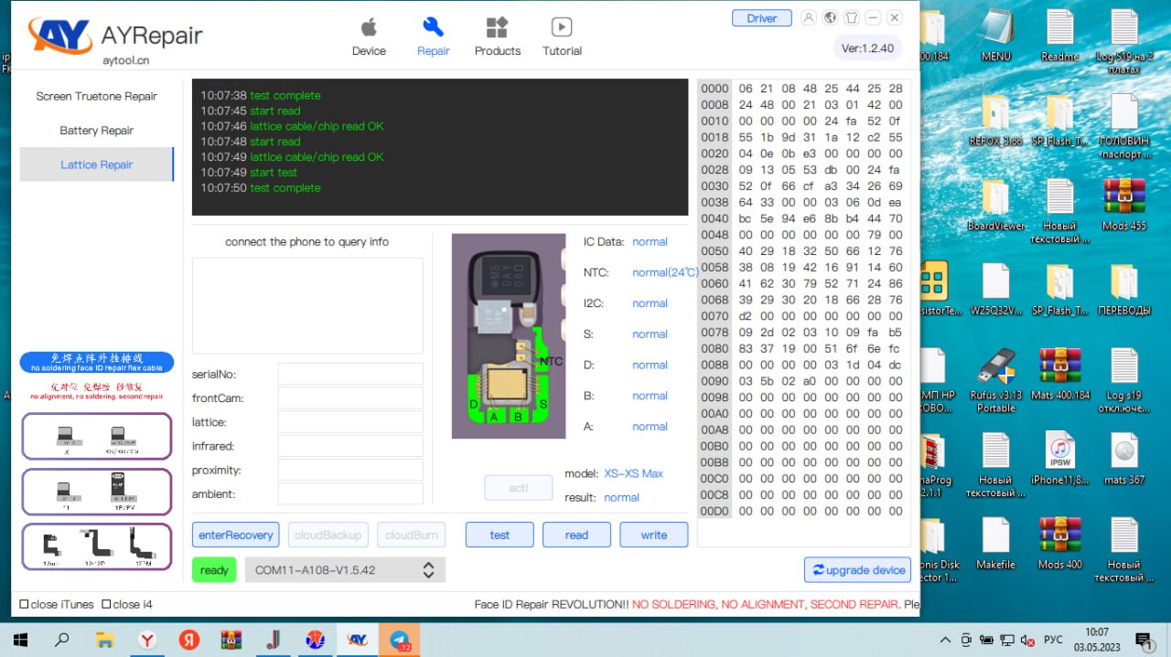The width and height of the screenshot is (1171, 657).
Task: Open the REFOX_3.68 desktop folder
Action: (995, 122)
